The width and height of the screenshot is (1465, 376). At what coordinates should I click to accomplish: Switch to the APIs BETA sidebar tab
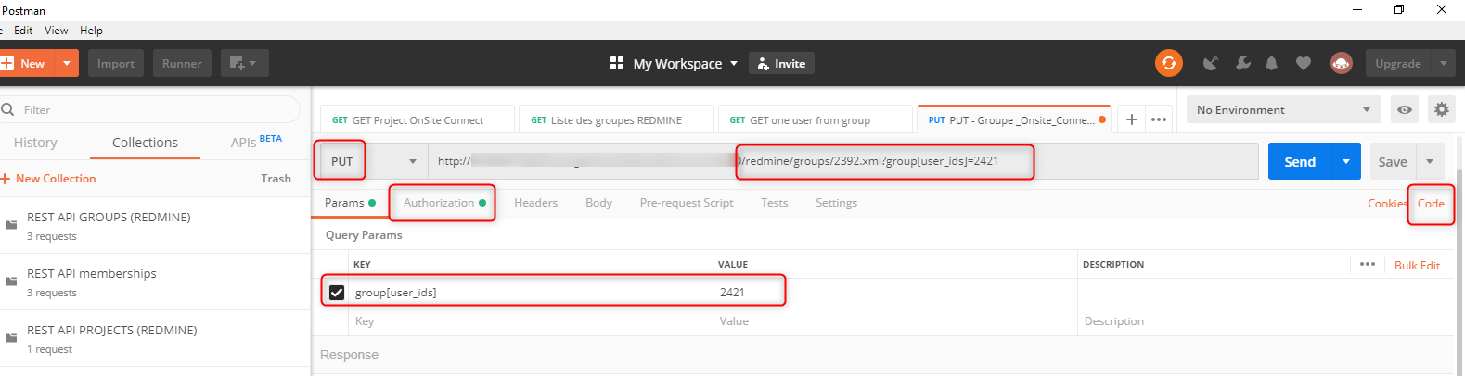pos(255,142)
